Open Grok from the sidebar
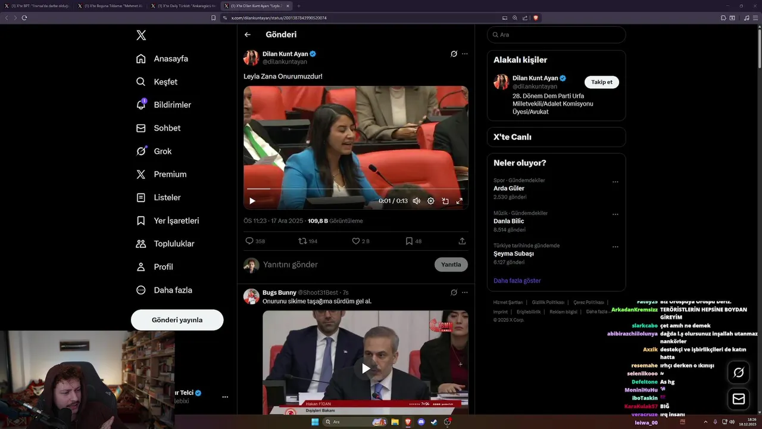The width and height of the screenshot is (762, 429). (154, 151)
